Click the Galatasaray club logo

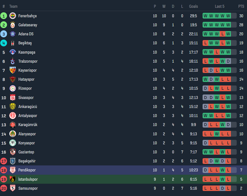click(x=13, y=25)
